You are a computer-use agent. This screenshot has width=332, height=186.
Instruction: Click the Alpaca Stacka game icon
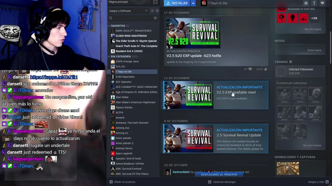(x=113, y=107)
